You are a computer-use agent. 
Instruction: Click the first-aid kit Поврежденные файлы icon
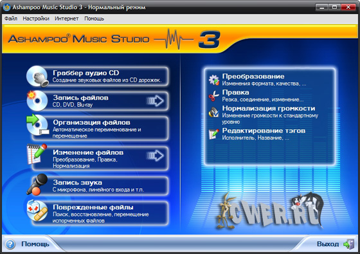(37, 210)
